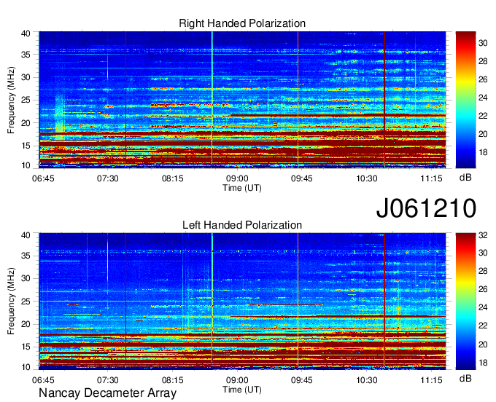Viewport: 496px width, 402px height.
Task: Click the 15 frequency tick on top plot
Action: pos(26,146)
